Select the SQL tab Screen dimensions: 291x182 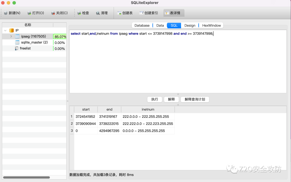coord(174,25)
